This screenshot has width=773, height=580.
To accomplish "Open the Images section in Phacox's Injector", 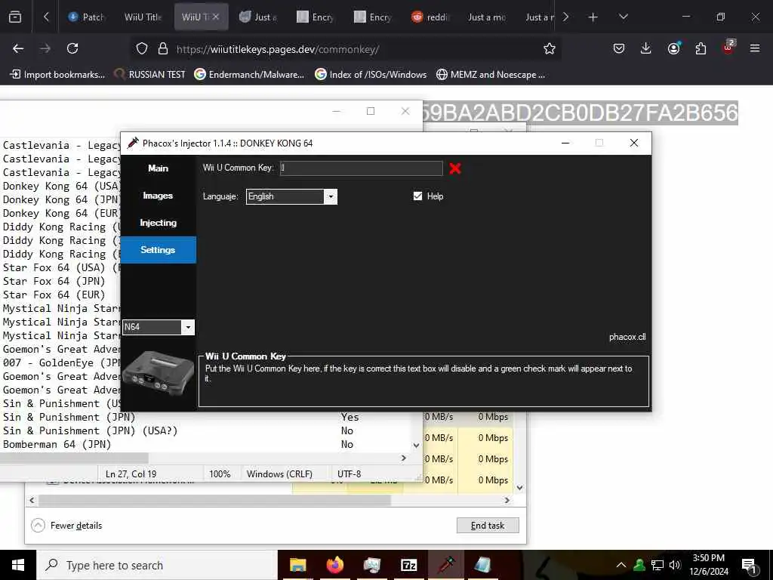I will point(159,196).
